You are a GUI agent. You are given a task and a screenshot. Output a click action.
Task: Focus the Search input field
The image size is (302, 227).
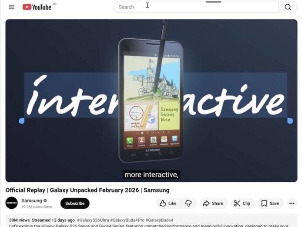196,7
